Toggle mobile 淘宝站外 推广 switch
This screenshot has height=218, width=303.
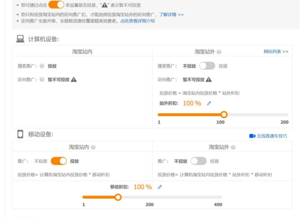pos(198,161)
